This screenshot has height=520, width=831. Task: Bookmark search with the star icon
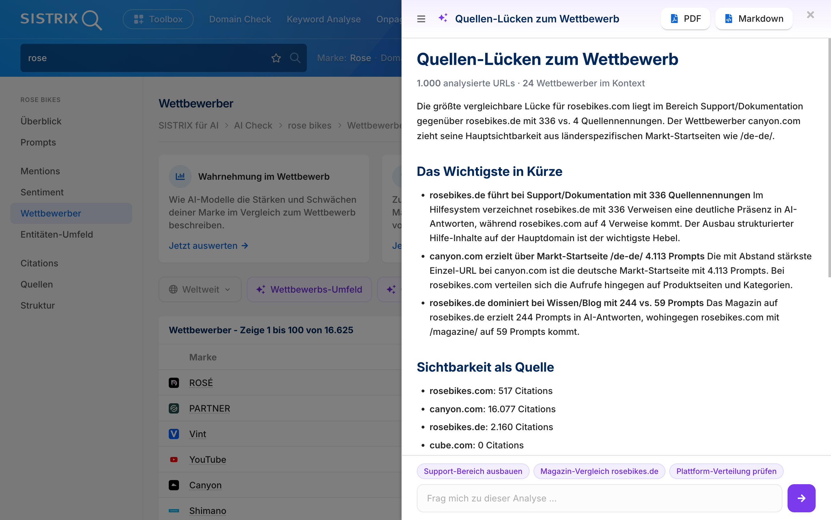(276, 58)
